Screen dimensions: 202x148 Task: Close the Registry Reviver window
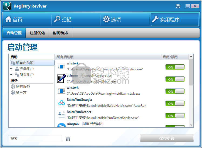pyautogui.click(x=195, y=6)
